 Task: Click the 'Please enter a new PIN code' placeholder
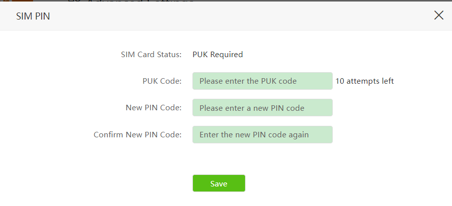pos(252,108)
